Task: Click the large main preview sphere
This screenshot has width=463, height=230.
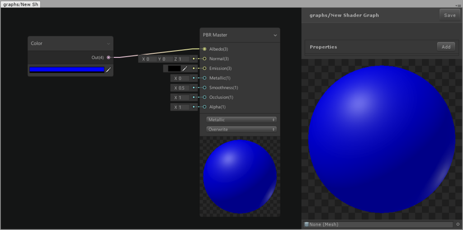Action: [382, 139]
